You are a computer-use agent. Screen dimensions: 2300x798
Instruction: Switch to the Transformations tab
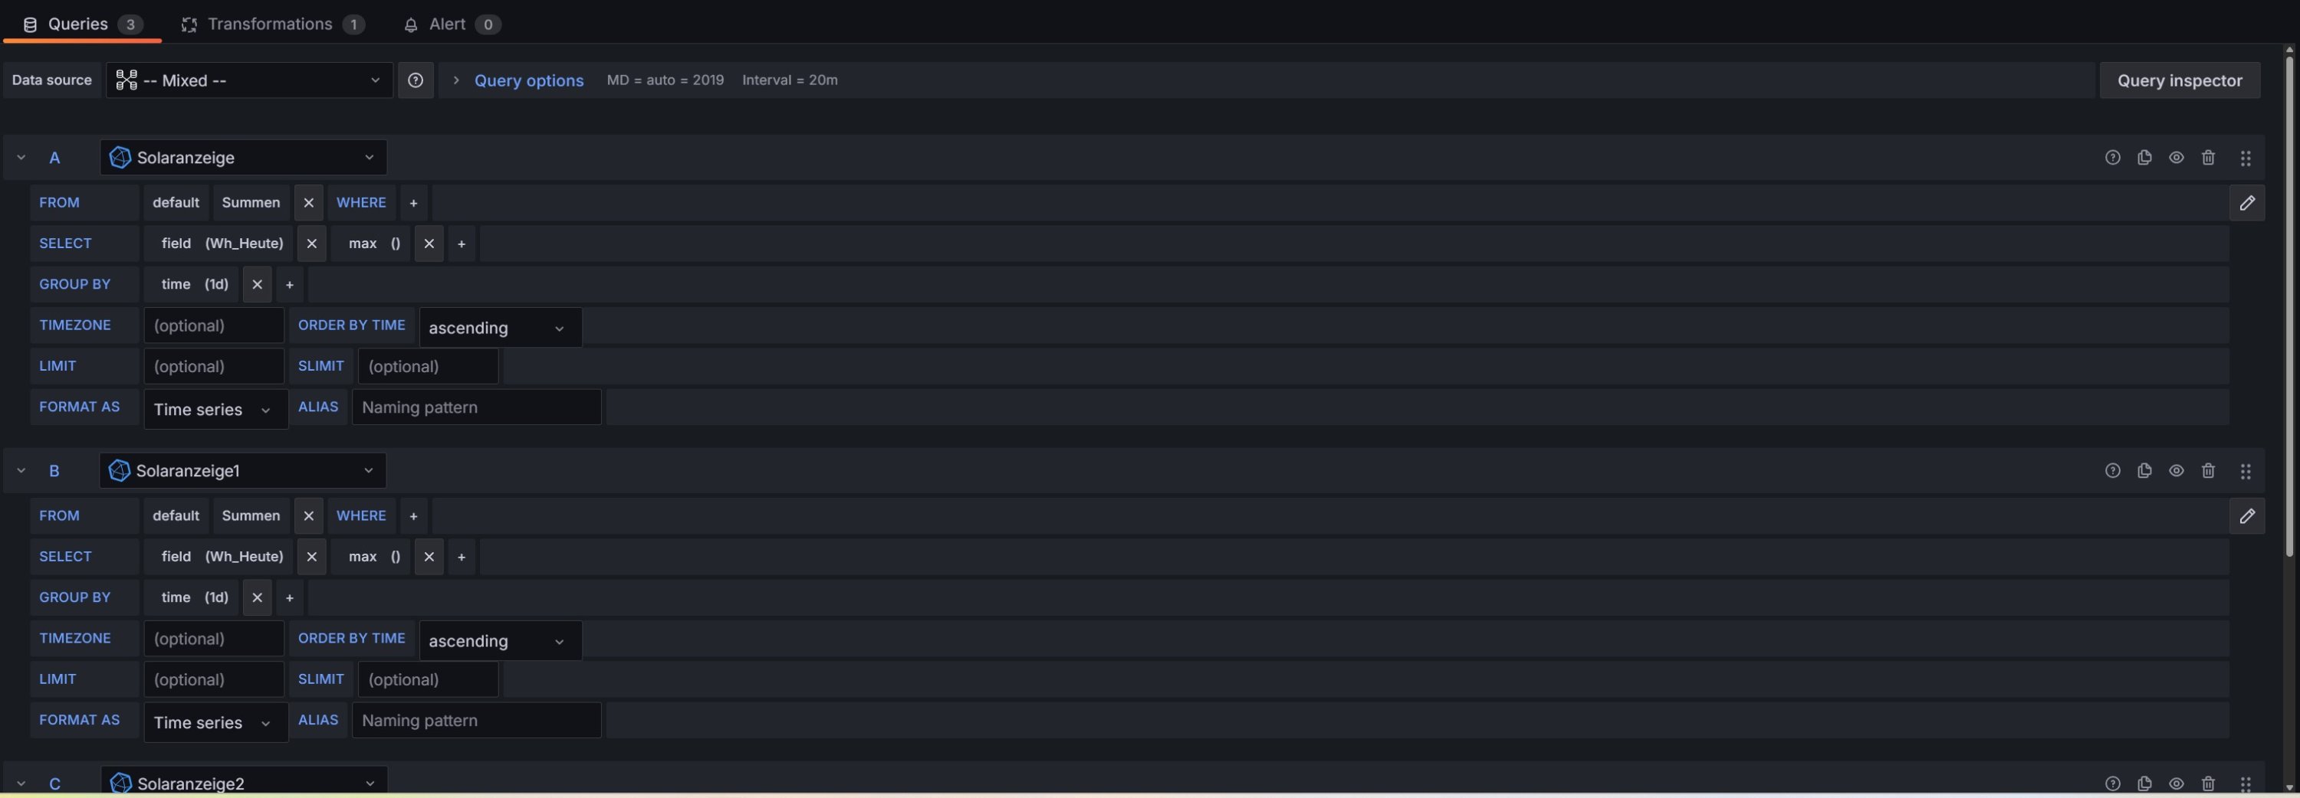[x=271, y=24]
